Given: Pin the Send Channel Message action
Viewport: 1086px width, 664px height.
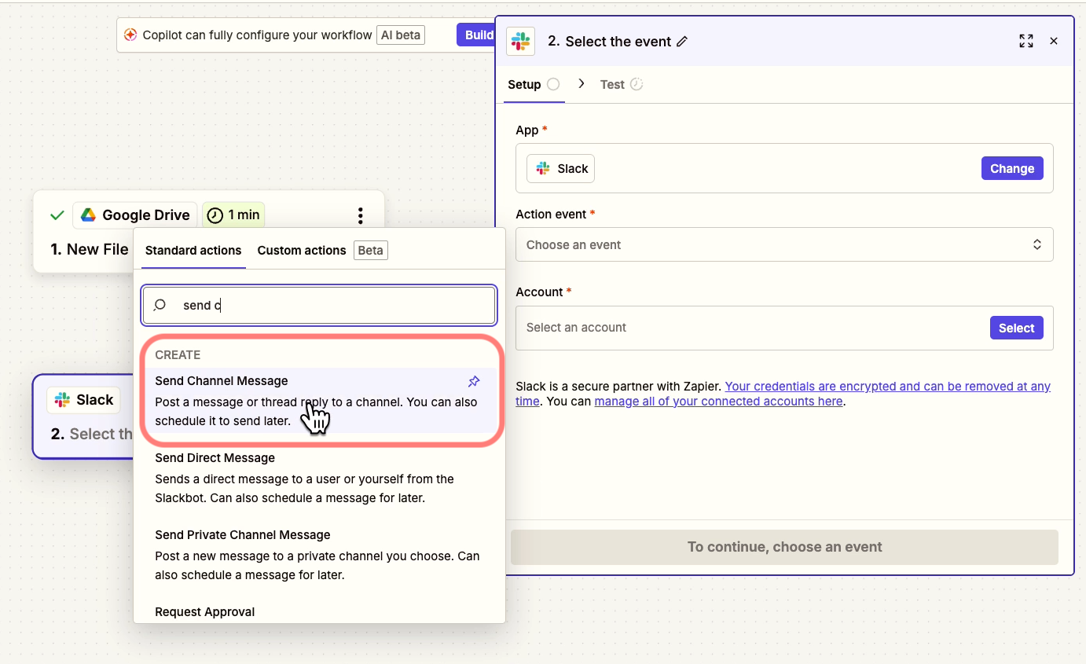Looking at the screenshot, I should 473,381.
